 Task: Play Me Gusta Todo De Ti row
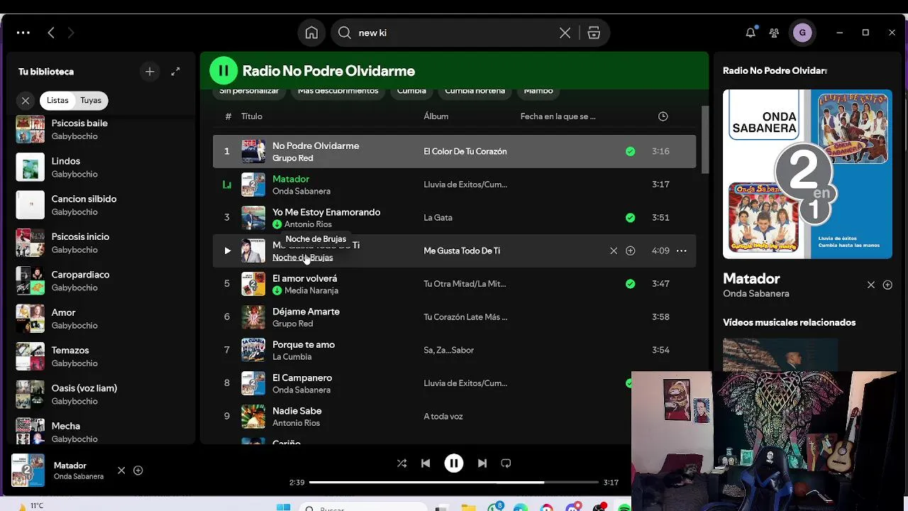pos(227,251)
